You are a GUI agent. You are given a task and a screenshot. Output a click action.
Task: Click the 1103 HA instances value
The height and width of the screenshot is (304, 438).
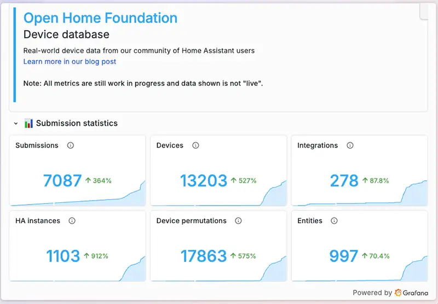63,256
